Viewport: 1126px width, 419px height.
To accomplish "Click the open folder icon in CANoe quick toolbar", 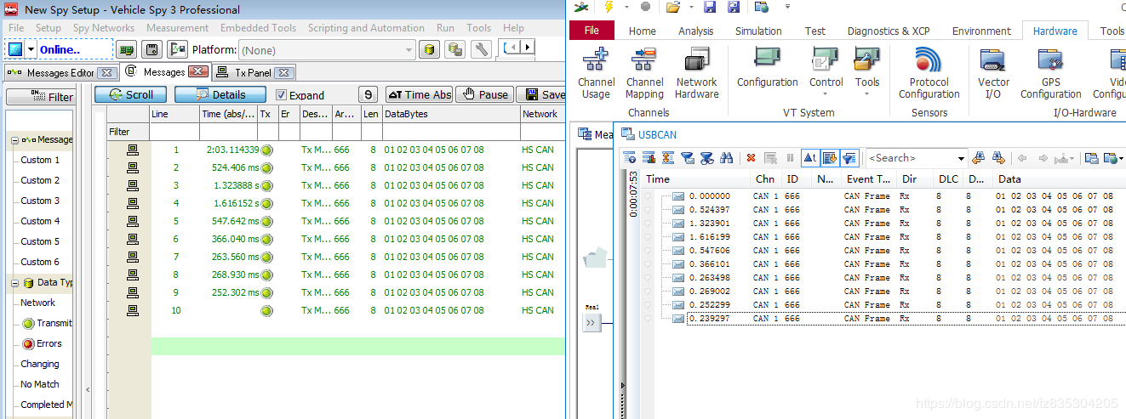I will (673, 7).
